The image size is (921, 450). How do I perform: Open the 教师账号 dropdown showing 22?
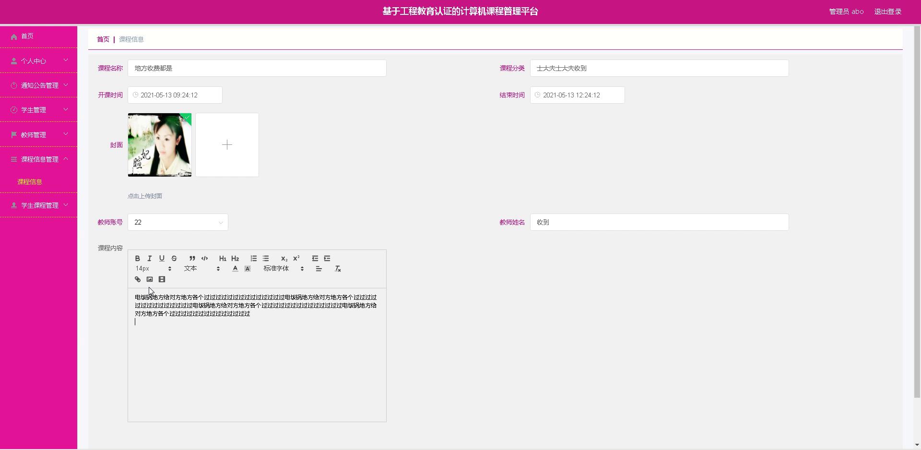(178, 222)
